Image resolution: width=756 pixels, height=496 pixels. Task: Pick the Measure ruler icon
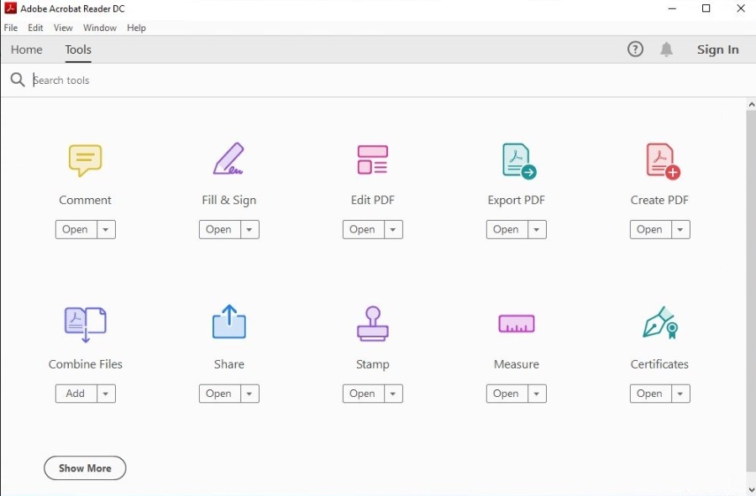(516, 324)
